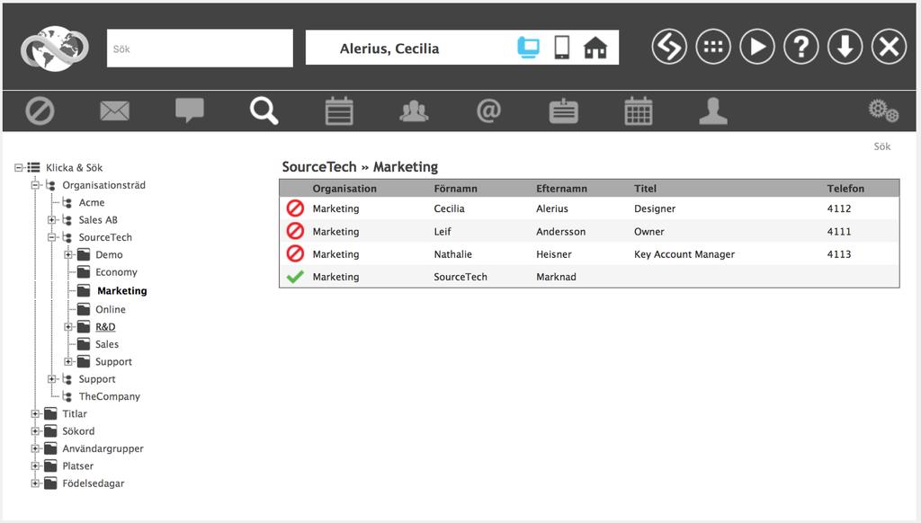Click the globe infinity logo
Viewport: 921px width, 523px height.
pyautogui.click(x=55, y=49)
